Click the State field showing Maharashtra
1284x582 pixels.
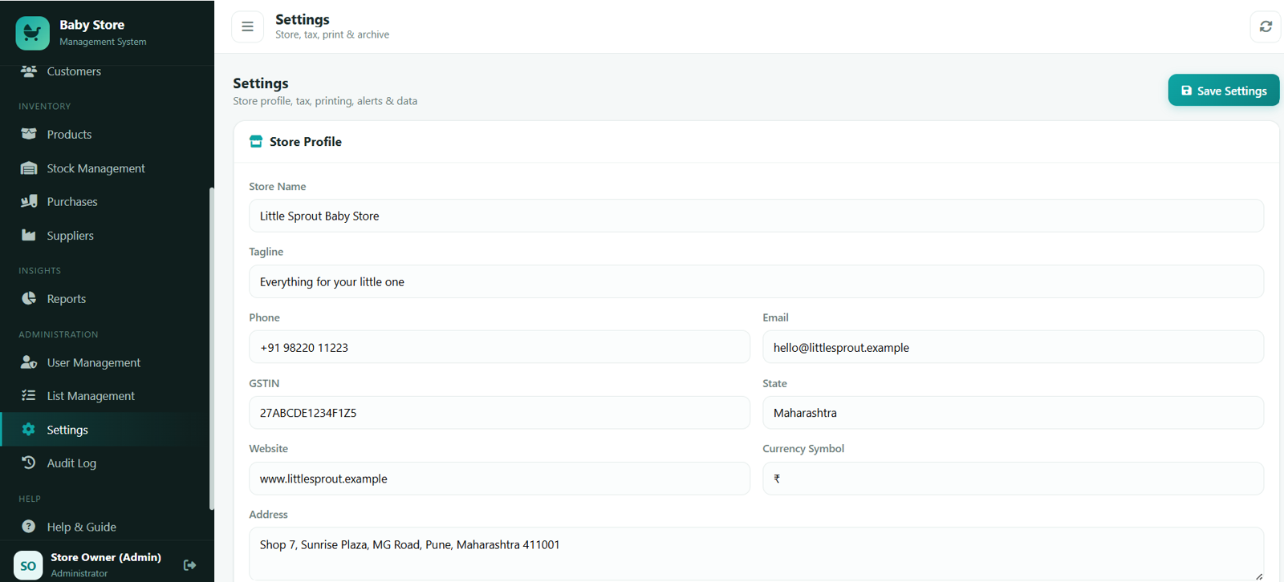tap(1013, 413)
